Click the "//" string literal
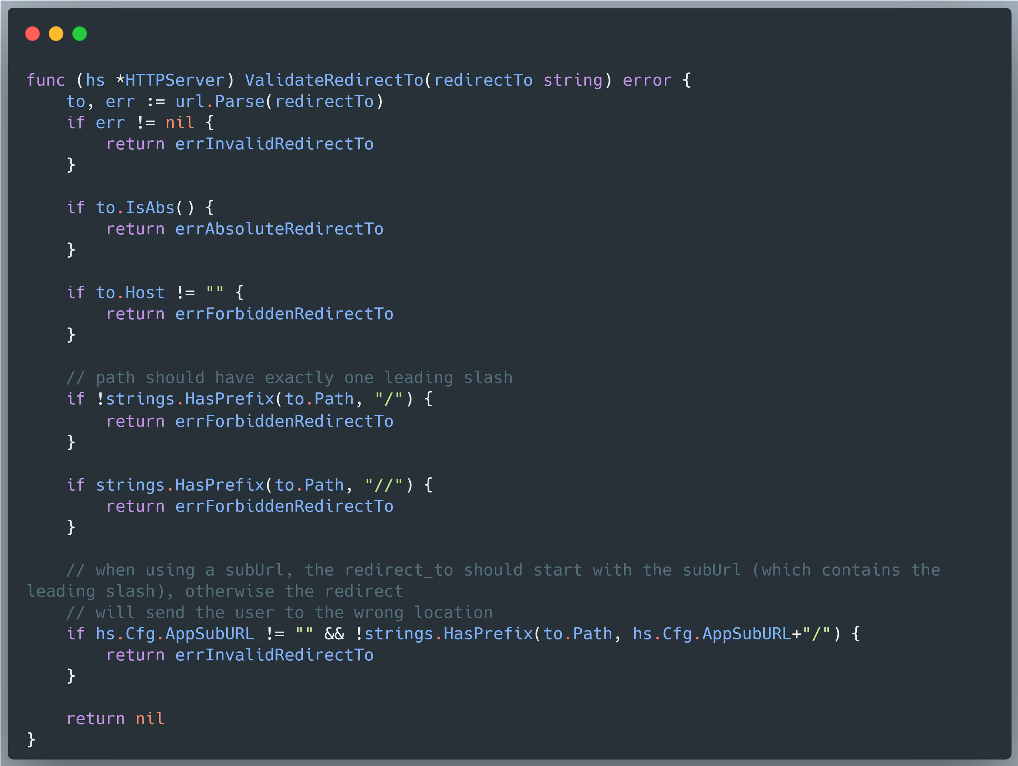Screen dimensions: 1018x766 (383, 485)
